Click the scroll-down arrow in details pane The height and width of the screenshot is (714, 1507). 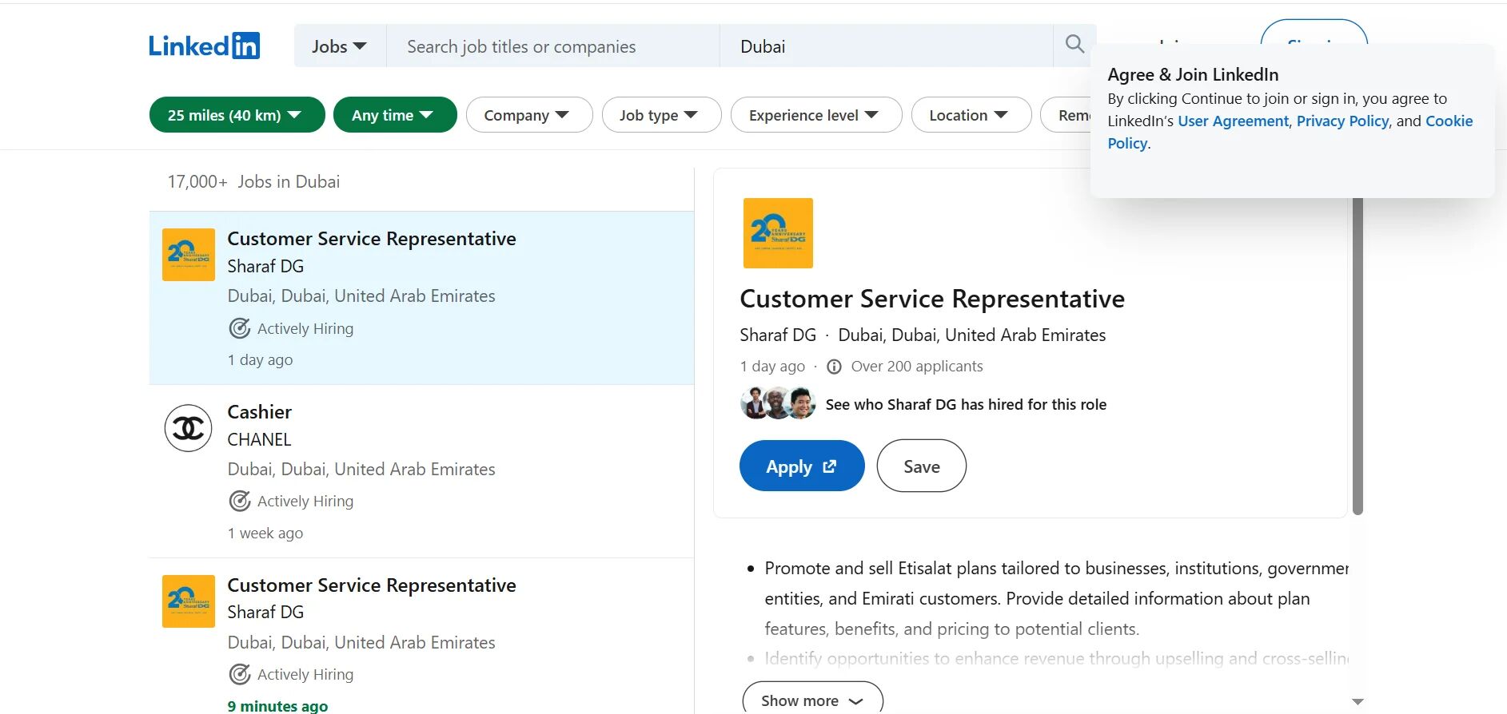tap(1357, 701)
